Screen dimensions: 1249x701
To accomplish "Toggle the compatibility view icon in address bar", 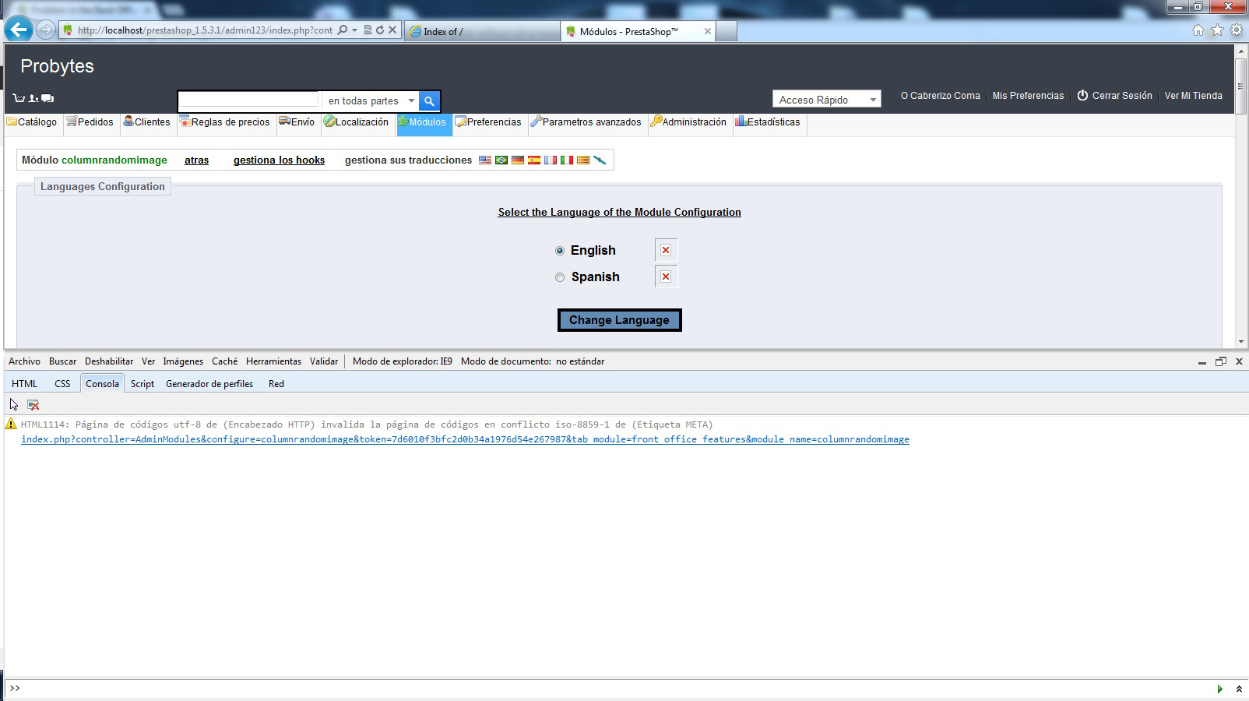I will click(368, 30).
